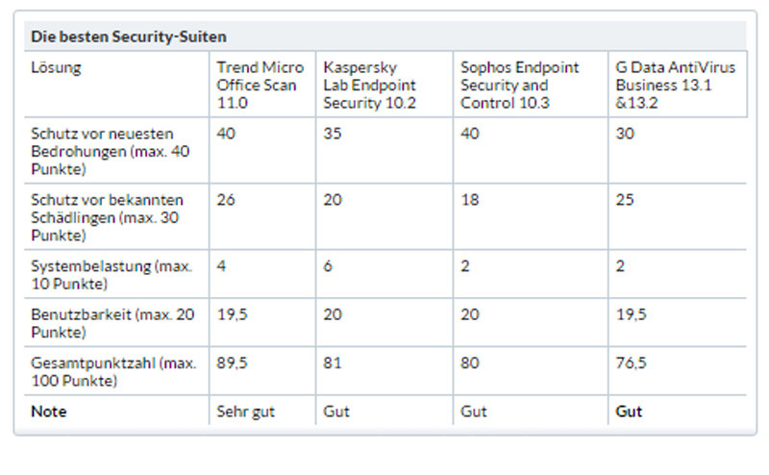Select the G Data AntiVirus Business header
Image resolution: width=769 pixels, height=475 pixels.
coord(676,85)
